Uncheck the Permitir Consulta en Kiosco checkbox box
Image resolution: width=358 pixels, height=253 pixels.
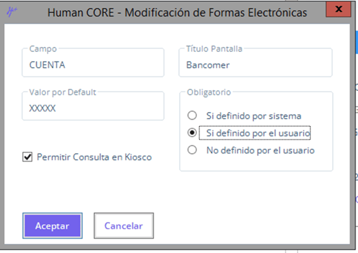click(28, 157)
